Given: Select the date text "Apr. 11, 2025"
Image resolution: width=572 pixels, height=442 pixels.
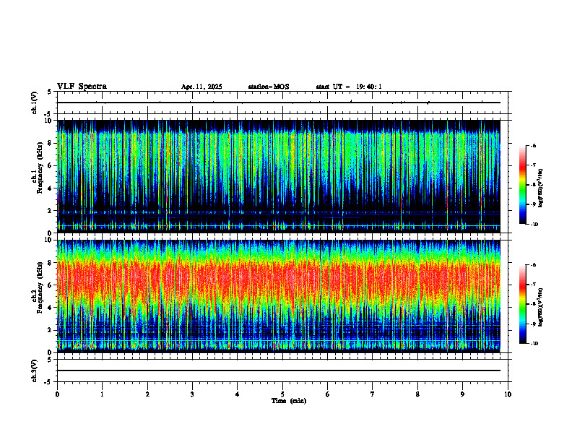Looking at the screenshot, I should (x=201, y=87).
